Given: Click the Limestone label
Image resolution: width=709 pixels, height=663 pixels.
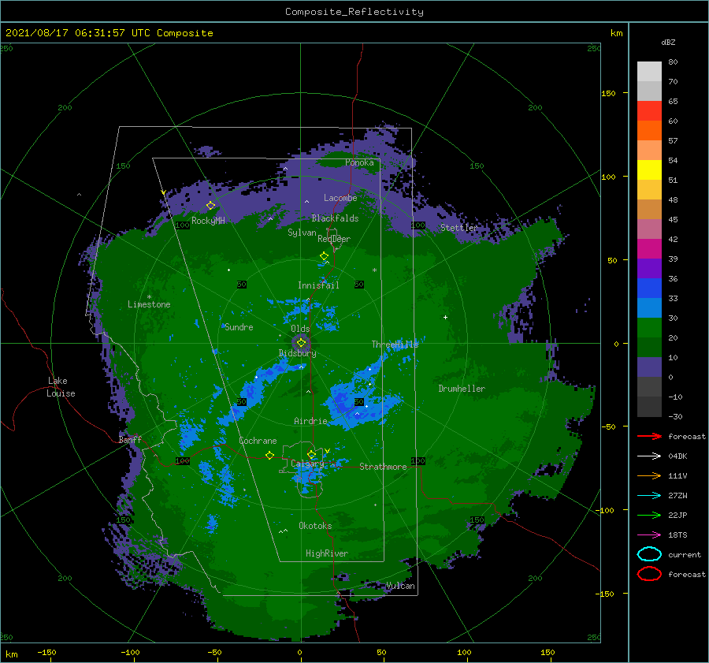Looking at the screenshot, I should click(149, 304).
